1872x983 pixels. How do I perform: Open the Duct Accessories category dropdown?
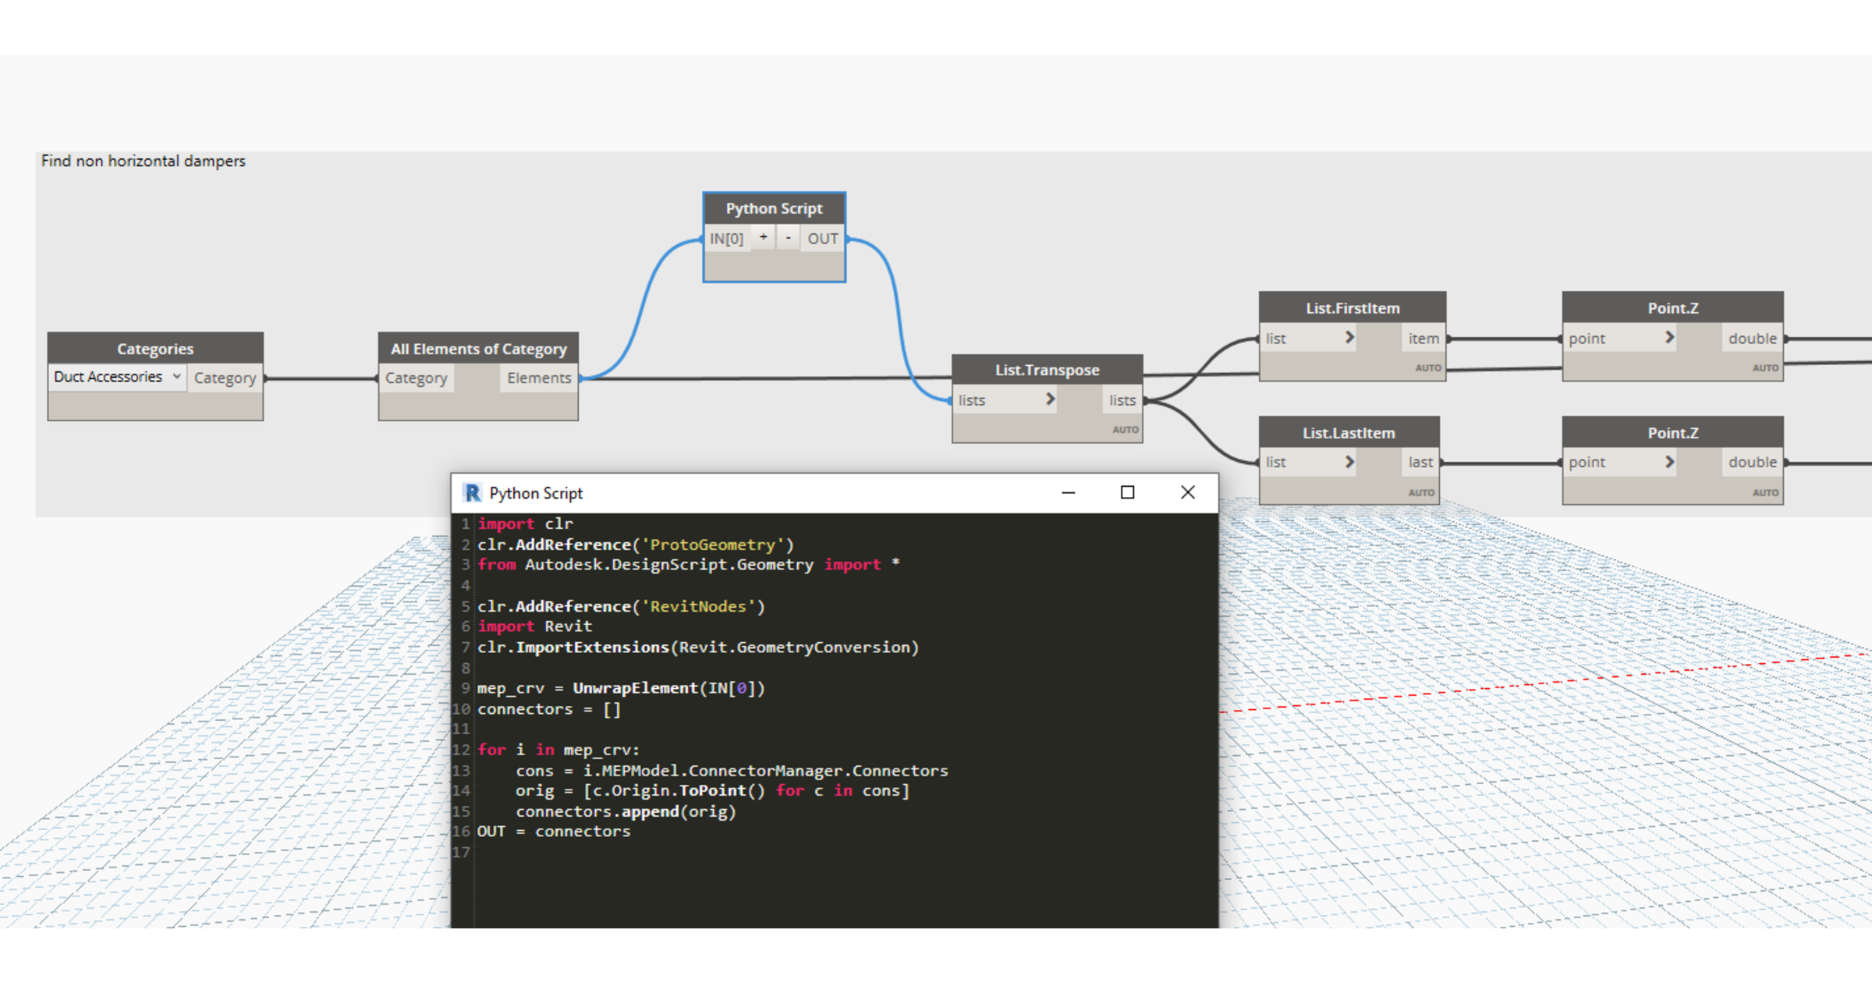point(175,377)
